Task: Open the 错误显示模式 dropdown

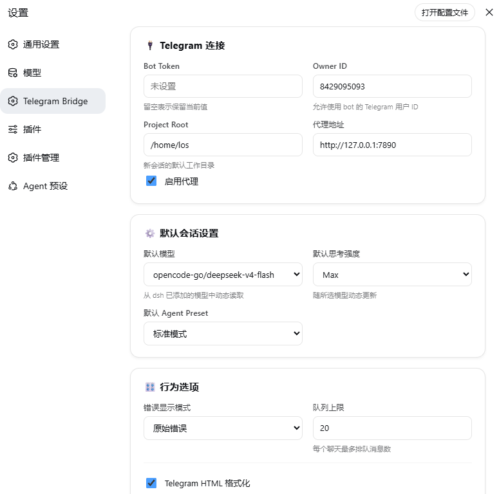Action: (x=223, y=428)
